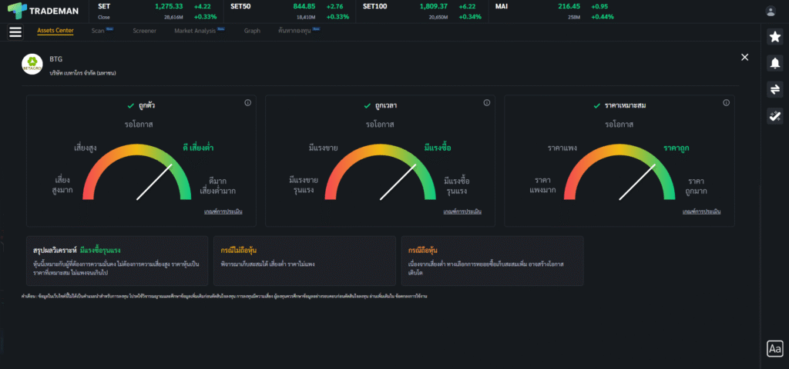Switch to the Scan tab

tap(98, 31)
